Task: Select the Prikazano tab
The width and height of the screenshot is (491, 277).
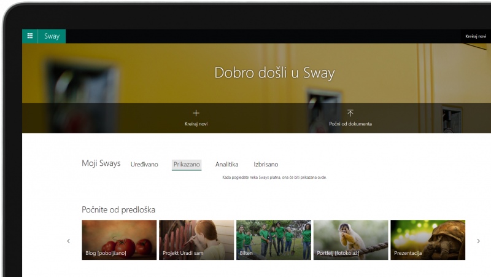Action: pyautogui.click(x=187, y=165)
